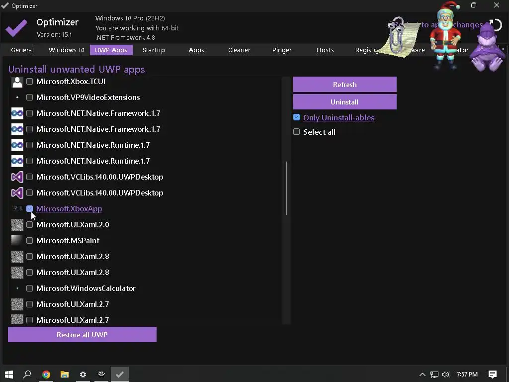This screenshot has width=509, height=382.
Task: Click the Uninstall button
Action: pyautogui.click(x=345, y=102)
